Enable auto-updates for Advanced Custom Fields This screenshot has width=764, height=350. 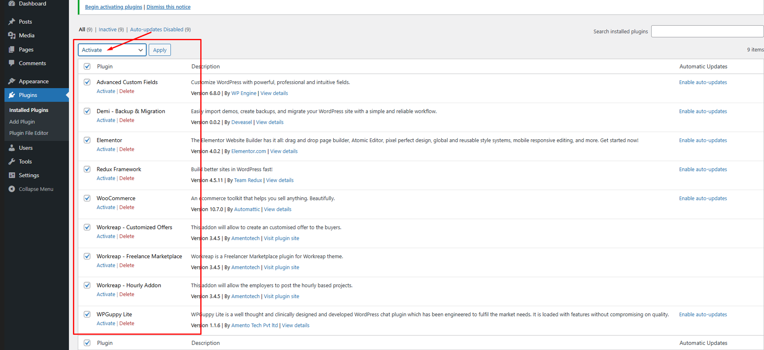(703, 82)
